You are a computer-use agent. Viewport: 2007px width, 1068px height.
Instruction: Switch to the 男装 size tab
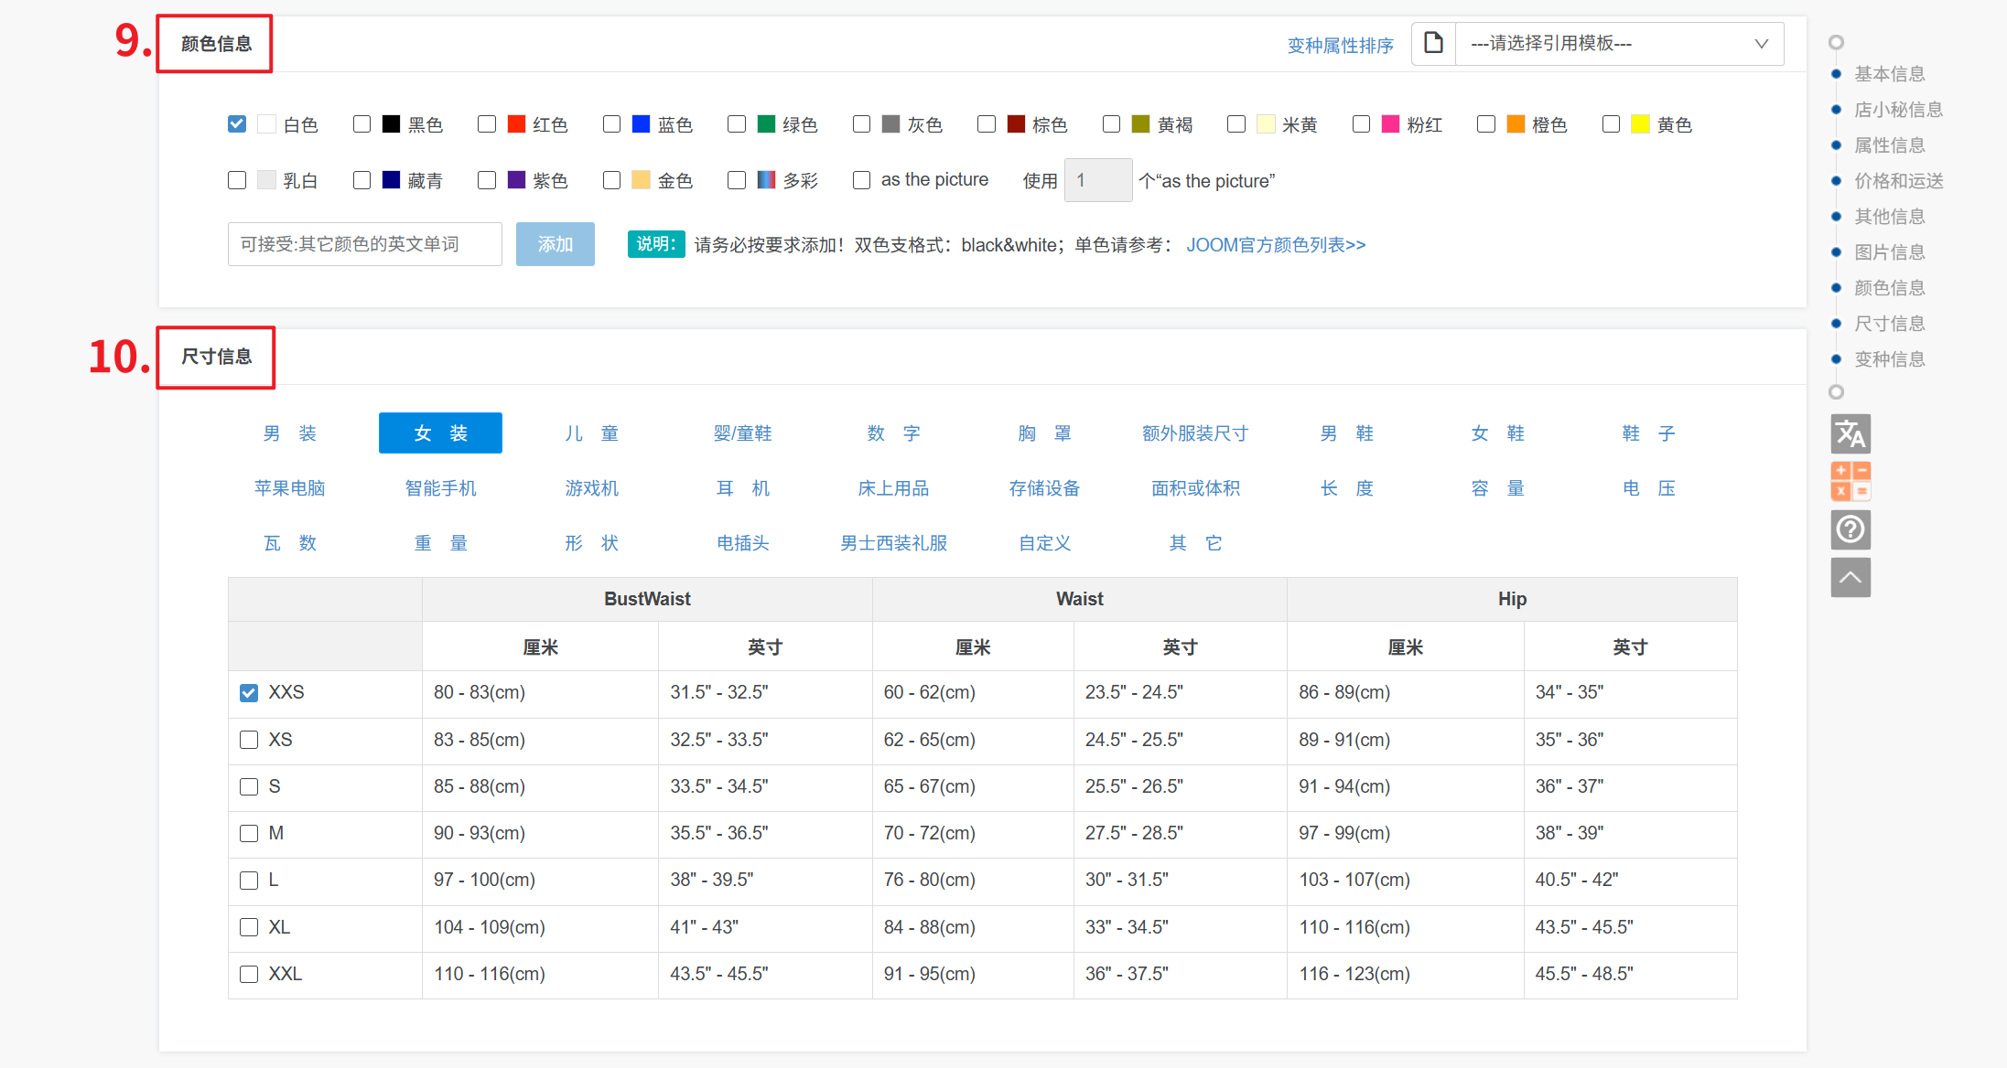(x=289, y=433)
